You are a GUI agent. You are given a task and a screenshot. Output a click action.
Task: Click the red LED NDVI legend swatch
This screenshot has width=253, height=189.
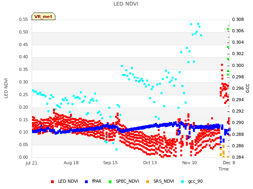(x=52, y=182)
